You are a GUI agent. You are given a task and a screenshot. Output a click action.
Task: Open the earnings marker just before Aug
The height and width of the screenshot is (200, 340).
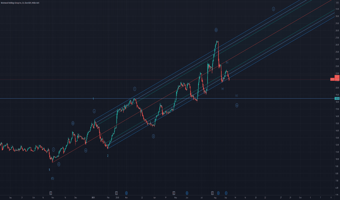212,193
